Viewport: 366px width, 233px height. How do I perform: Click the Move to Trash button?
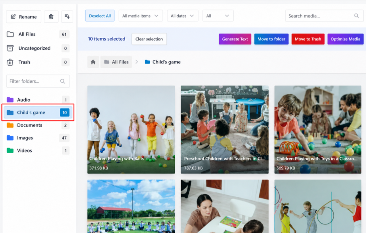[x=308, y=39]
